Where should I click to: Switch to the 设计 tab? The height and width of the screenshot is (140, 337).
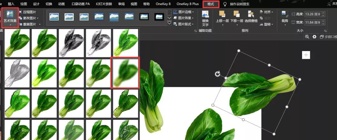[36, 4]
